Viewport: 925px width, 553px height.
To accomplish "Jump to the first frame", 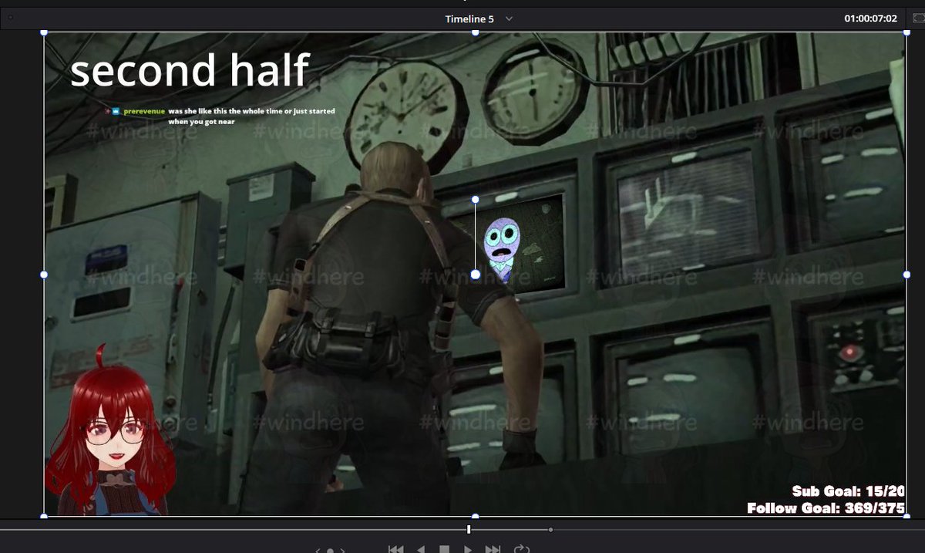I will pyautogui.click(x=395, y=549).
